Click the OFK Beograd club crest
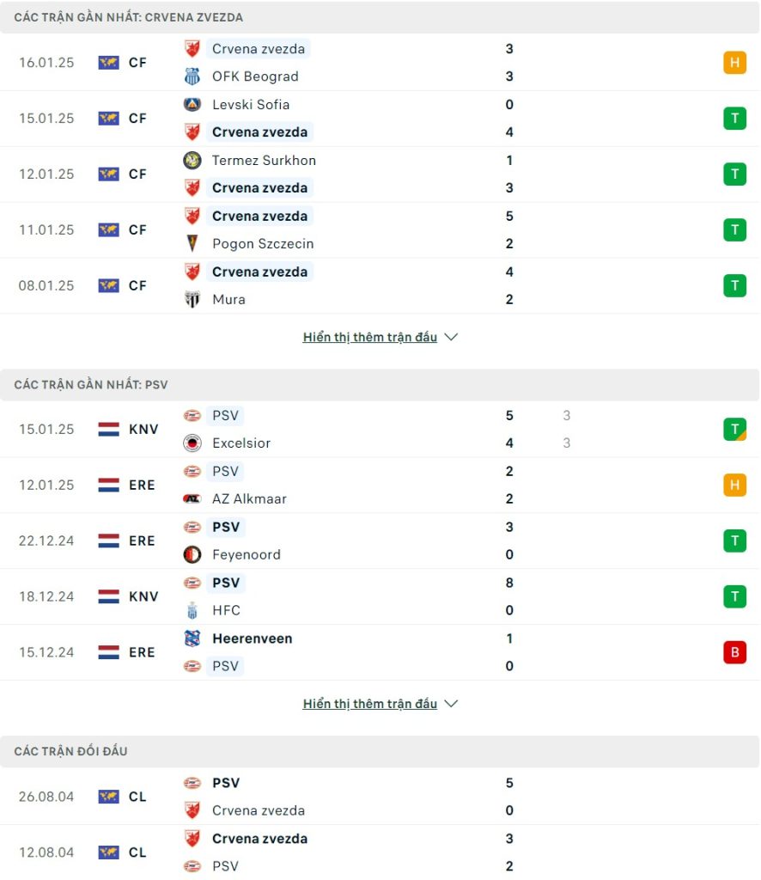Screen dimensions: 761x880 pos(192,76)
